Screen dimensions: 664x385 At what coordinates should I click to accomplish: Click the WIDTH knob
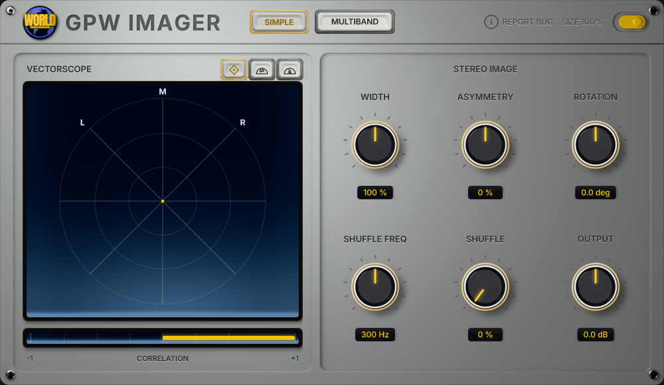pyautogui.click(x=375, y=145)
